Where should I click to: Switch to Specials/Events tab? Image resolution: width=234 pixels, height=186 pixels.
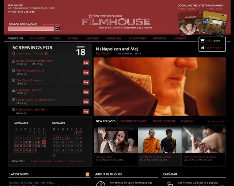[x=164, y=121]
